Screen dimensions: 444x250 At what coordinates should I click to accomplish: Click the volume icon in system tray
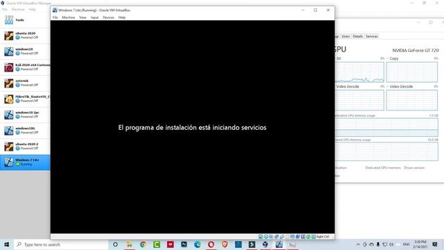click(x=391, y=244)
